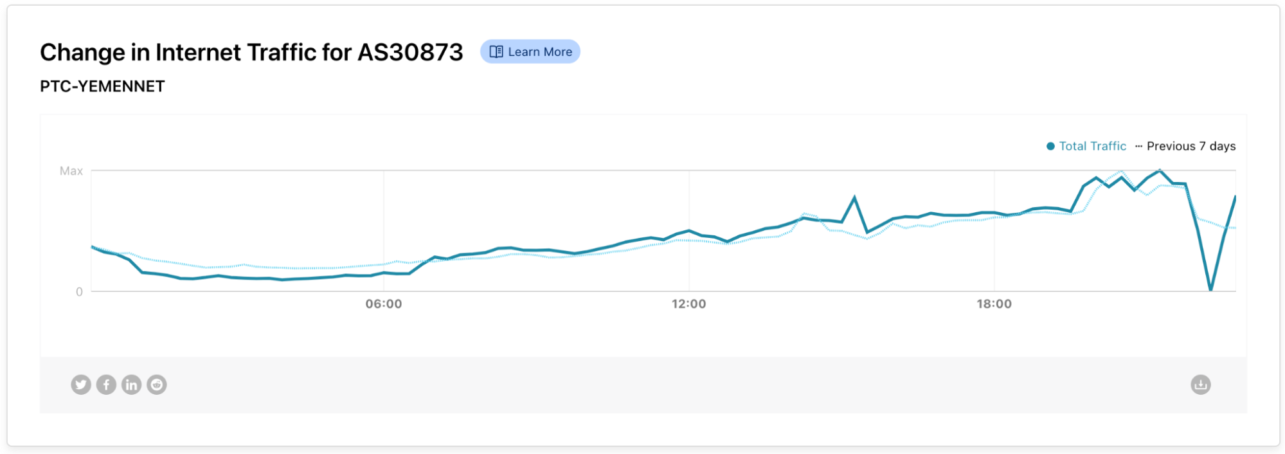Toggle the Previous 7 days series label
Screen dimensions: 1285x454
[x=1191, y=146]
